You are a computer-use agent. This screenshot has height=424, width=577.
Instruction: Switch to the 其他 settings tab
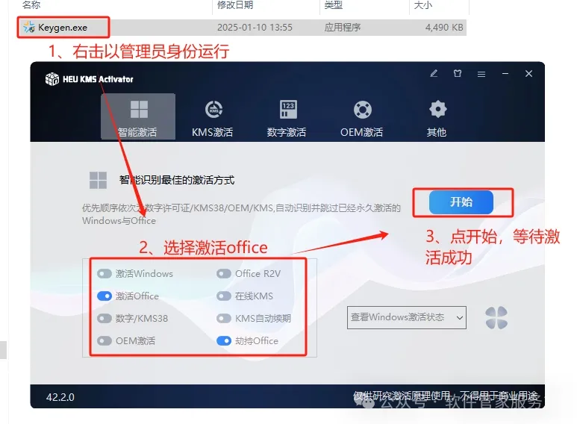pos(437,118)
